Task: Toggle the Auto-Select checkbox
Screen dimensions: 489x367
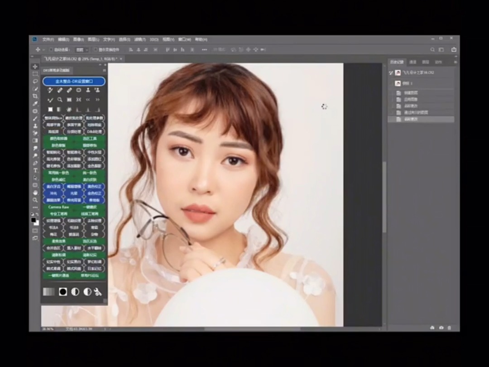Action: pos(51,50)
